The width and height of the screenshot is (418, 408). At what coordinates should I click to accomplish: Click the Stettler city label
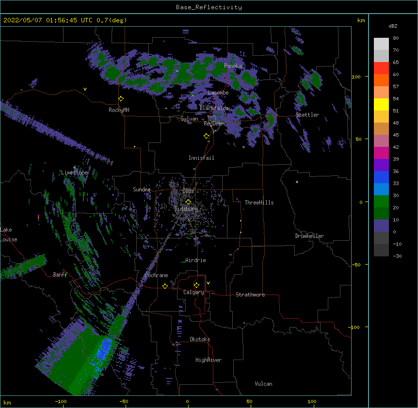[307, 115]
